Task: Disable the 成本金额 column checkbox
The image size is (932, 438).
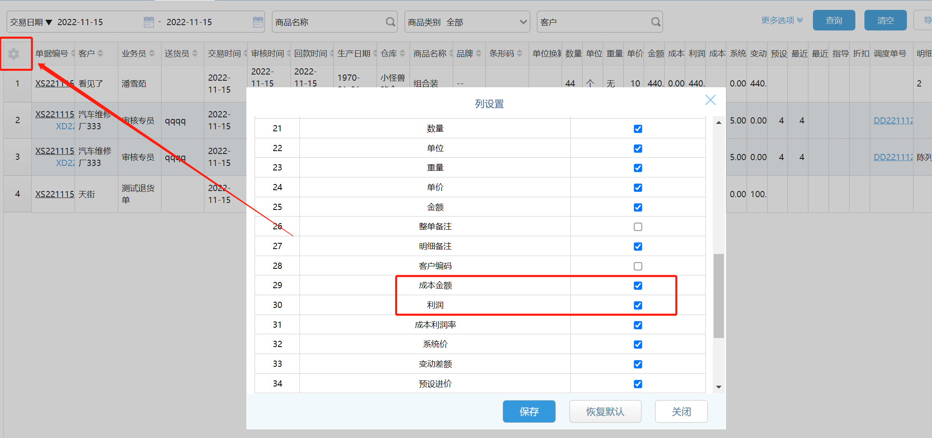Action: click(x=638, y=286)
